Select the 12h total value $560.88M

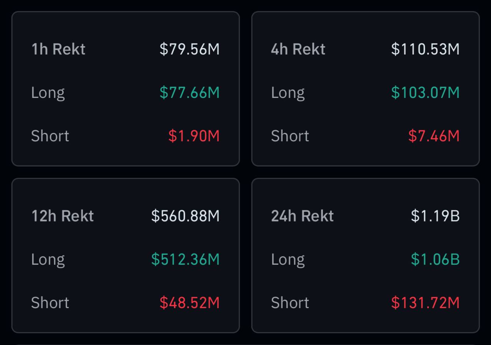185,216
